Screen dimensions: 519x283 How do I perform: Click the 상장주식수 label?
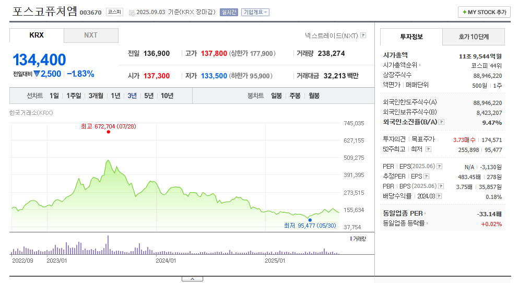[397, 75]
